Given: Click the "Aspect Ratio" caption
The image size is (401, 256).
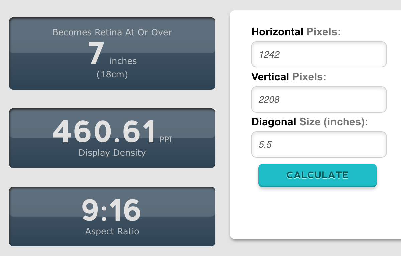Looking at the screenshot, I should pyautogui.click(x=112, y=231).
